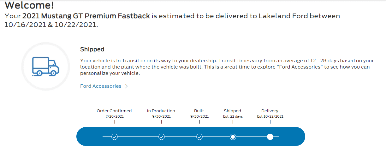Open the Ford Accessories link
This screenshot has width=386, height=150.
(101, 86)
